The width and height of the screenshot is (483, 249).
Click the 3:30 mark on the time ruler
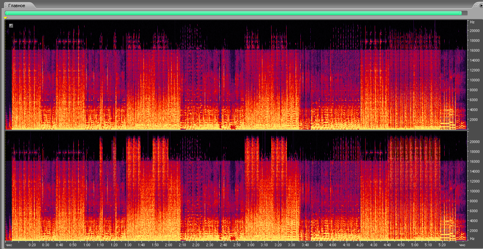click(x=291, y=245)
